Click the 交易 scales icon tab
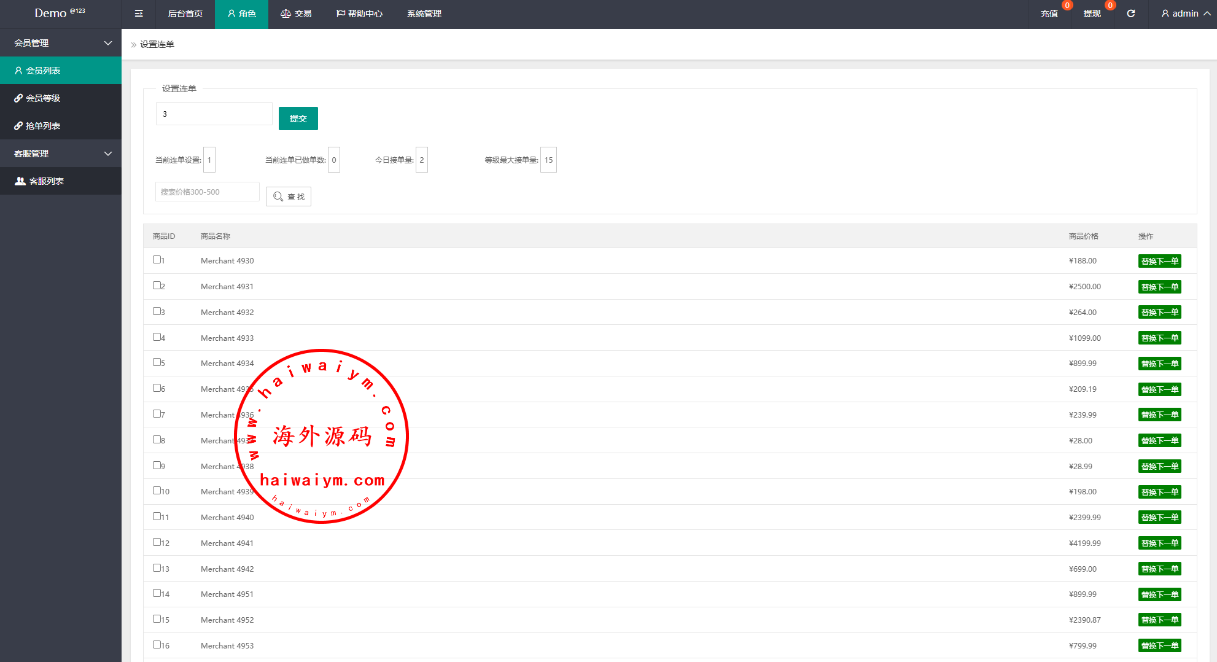The width and height of the screenshot is (1217, 662). tap(286, 14)
